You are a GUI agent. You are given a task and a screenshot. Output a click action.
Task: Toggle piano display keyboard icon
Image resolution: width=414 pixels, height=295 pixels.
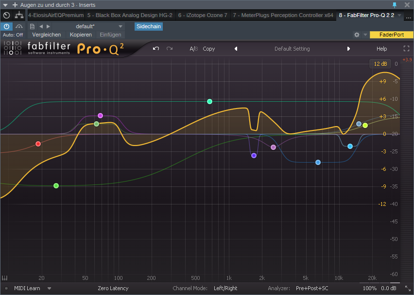tap(5, 278)
